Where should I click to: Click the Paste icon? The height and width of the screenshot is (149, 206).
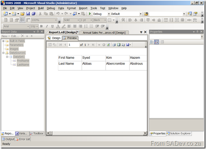click(x=51, y=14)
